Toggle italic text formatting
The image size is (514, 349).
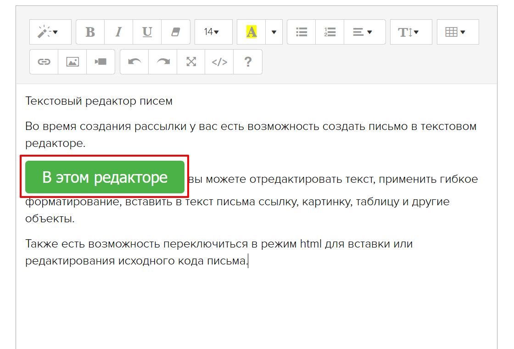pos(119,32)
